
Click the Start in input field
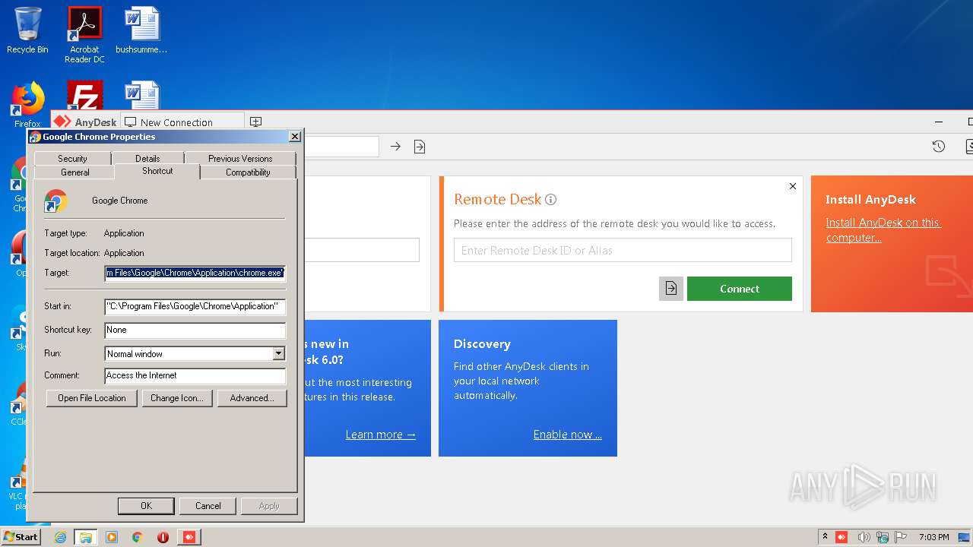point(195,306)
